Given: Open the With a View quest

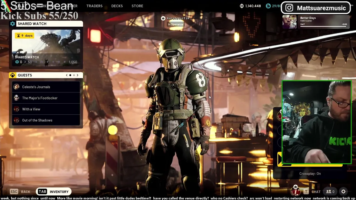Looking at the screenshot, I should 46,109.
